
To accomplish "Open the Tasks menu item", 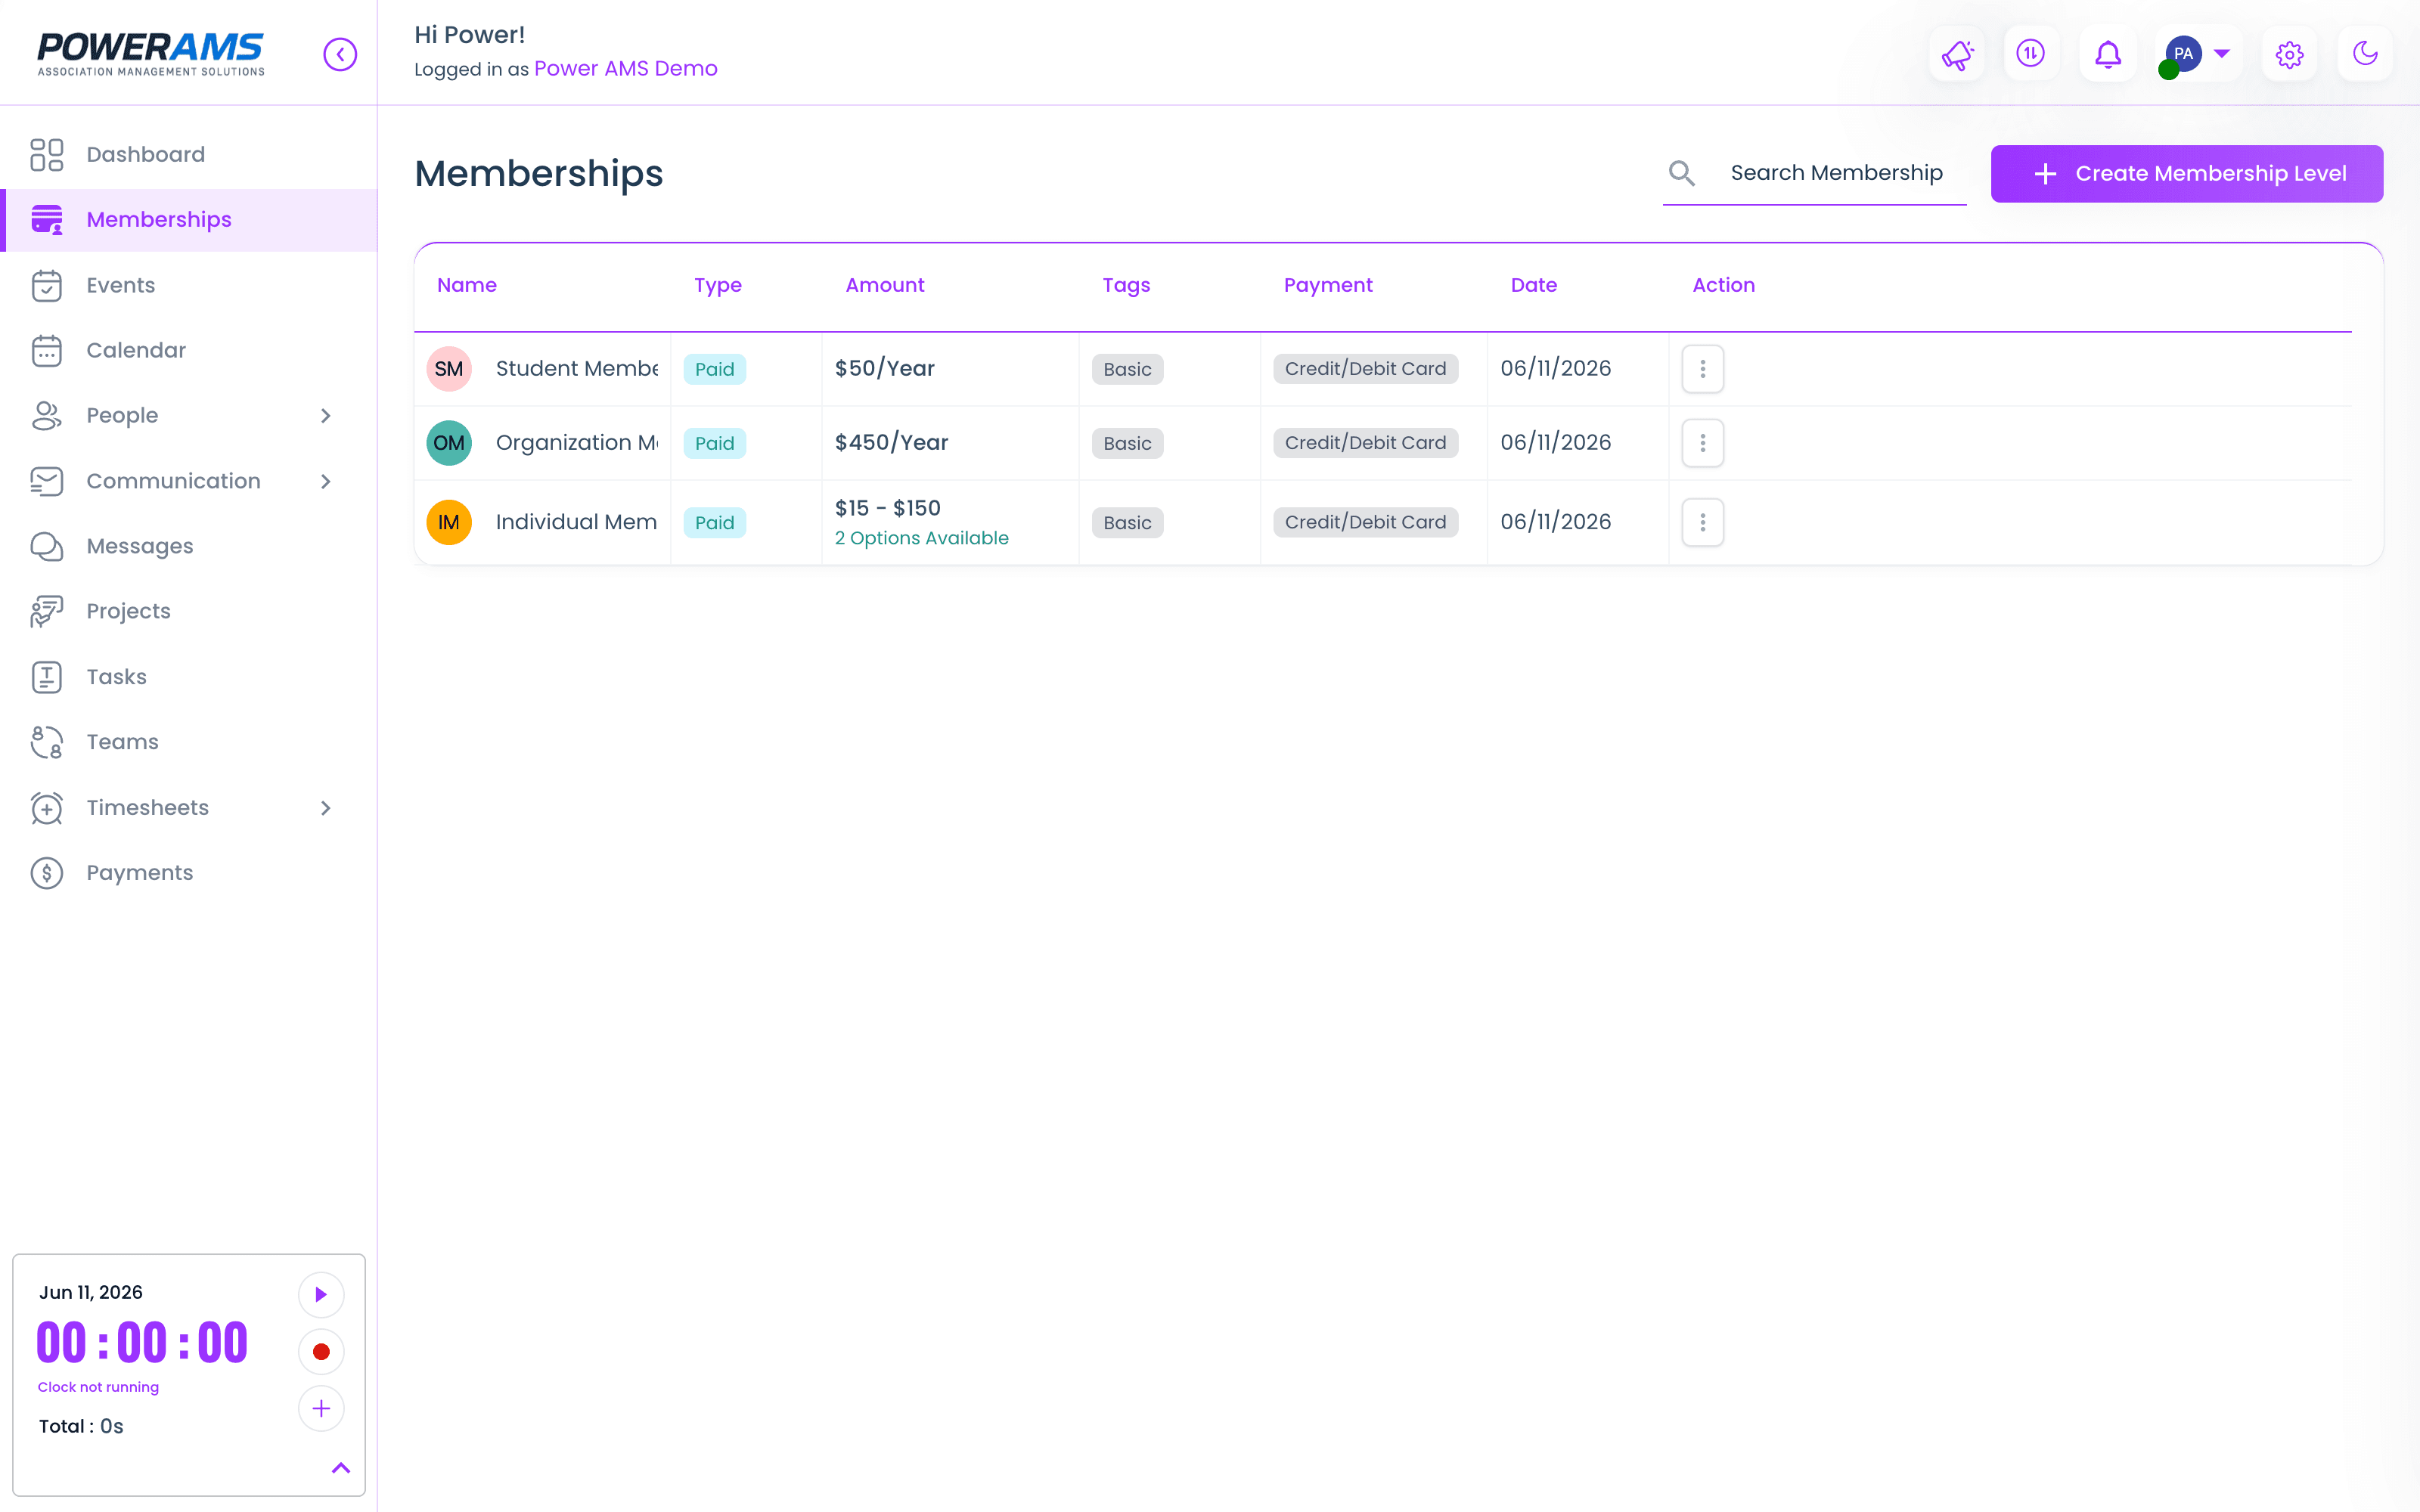I will coord(189,677).
